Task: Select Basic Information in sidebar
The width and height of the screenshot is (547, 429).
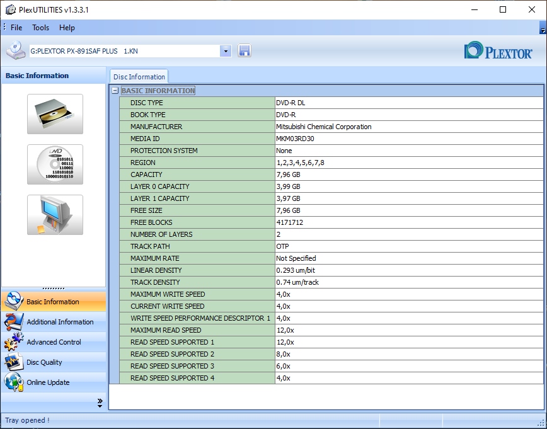Action: point(53,302)
